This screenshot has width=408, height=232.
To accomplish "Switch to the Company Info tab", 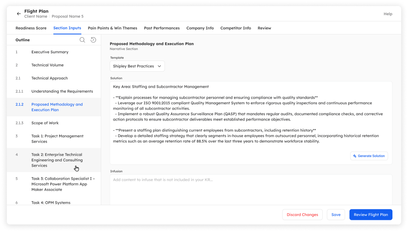I will point(200,28).
